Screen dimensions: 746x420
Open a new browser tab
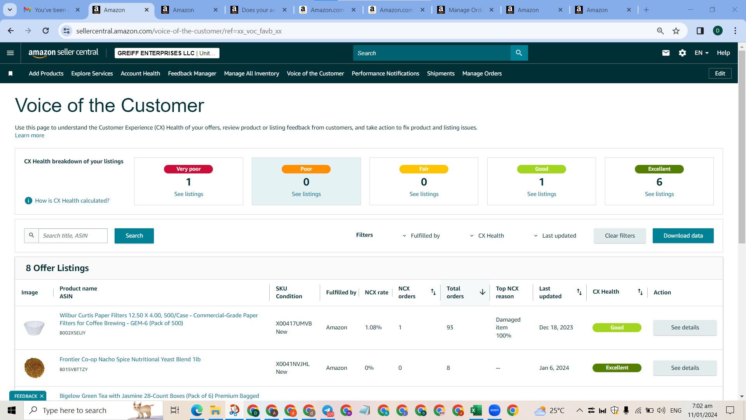pyautogui.click(x=646, y=10)
